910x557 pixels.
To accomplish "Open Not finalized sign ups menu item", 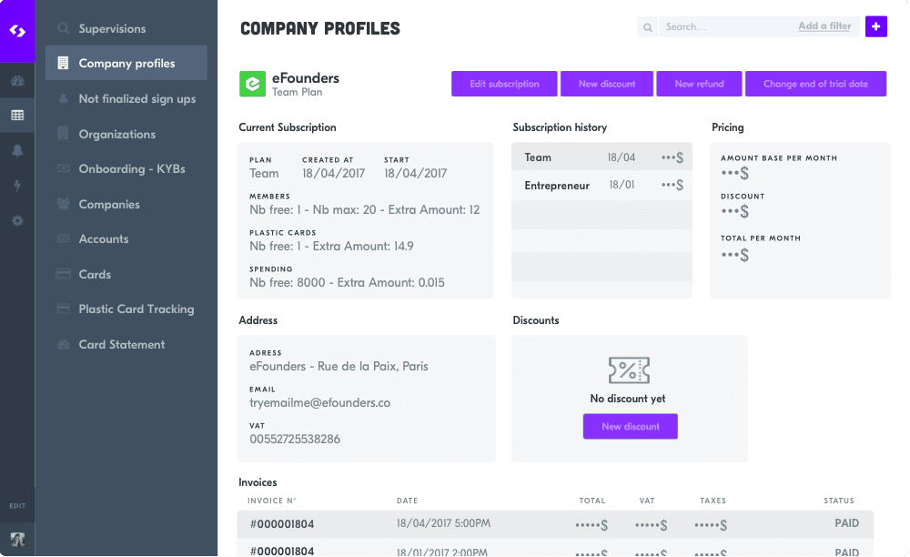I will [x=137, y=98].
